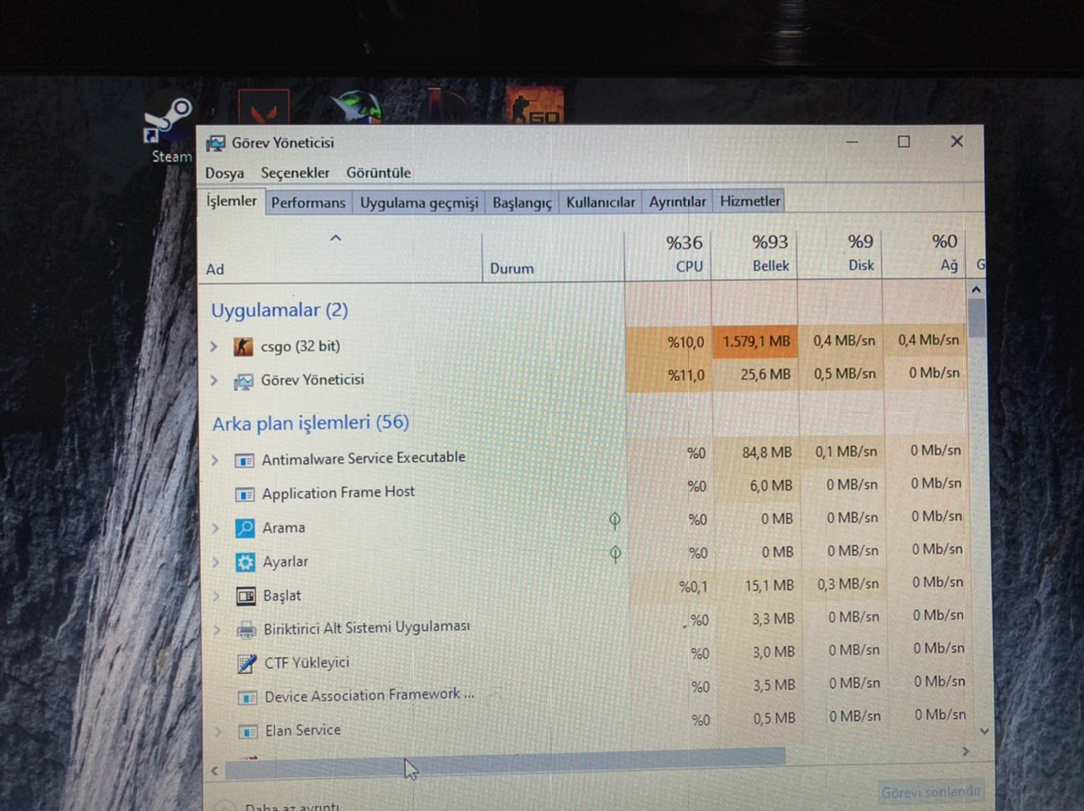Select the Görev Yöneticisi process row icon
This screenshot has height=811, width=1084.
[243, 381]
